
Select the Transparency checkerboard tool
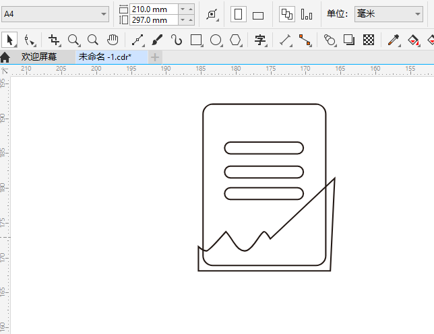[x=369, y=40]
